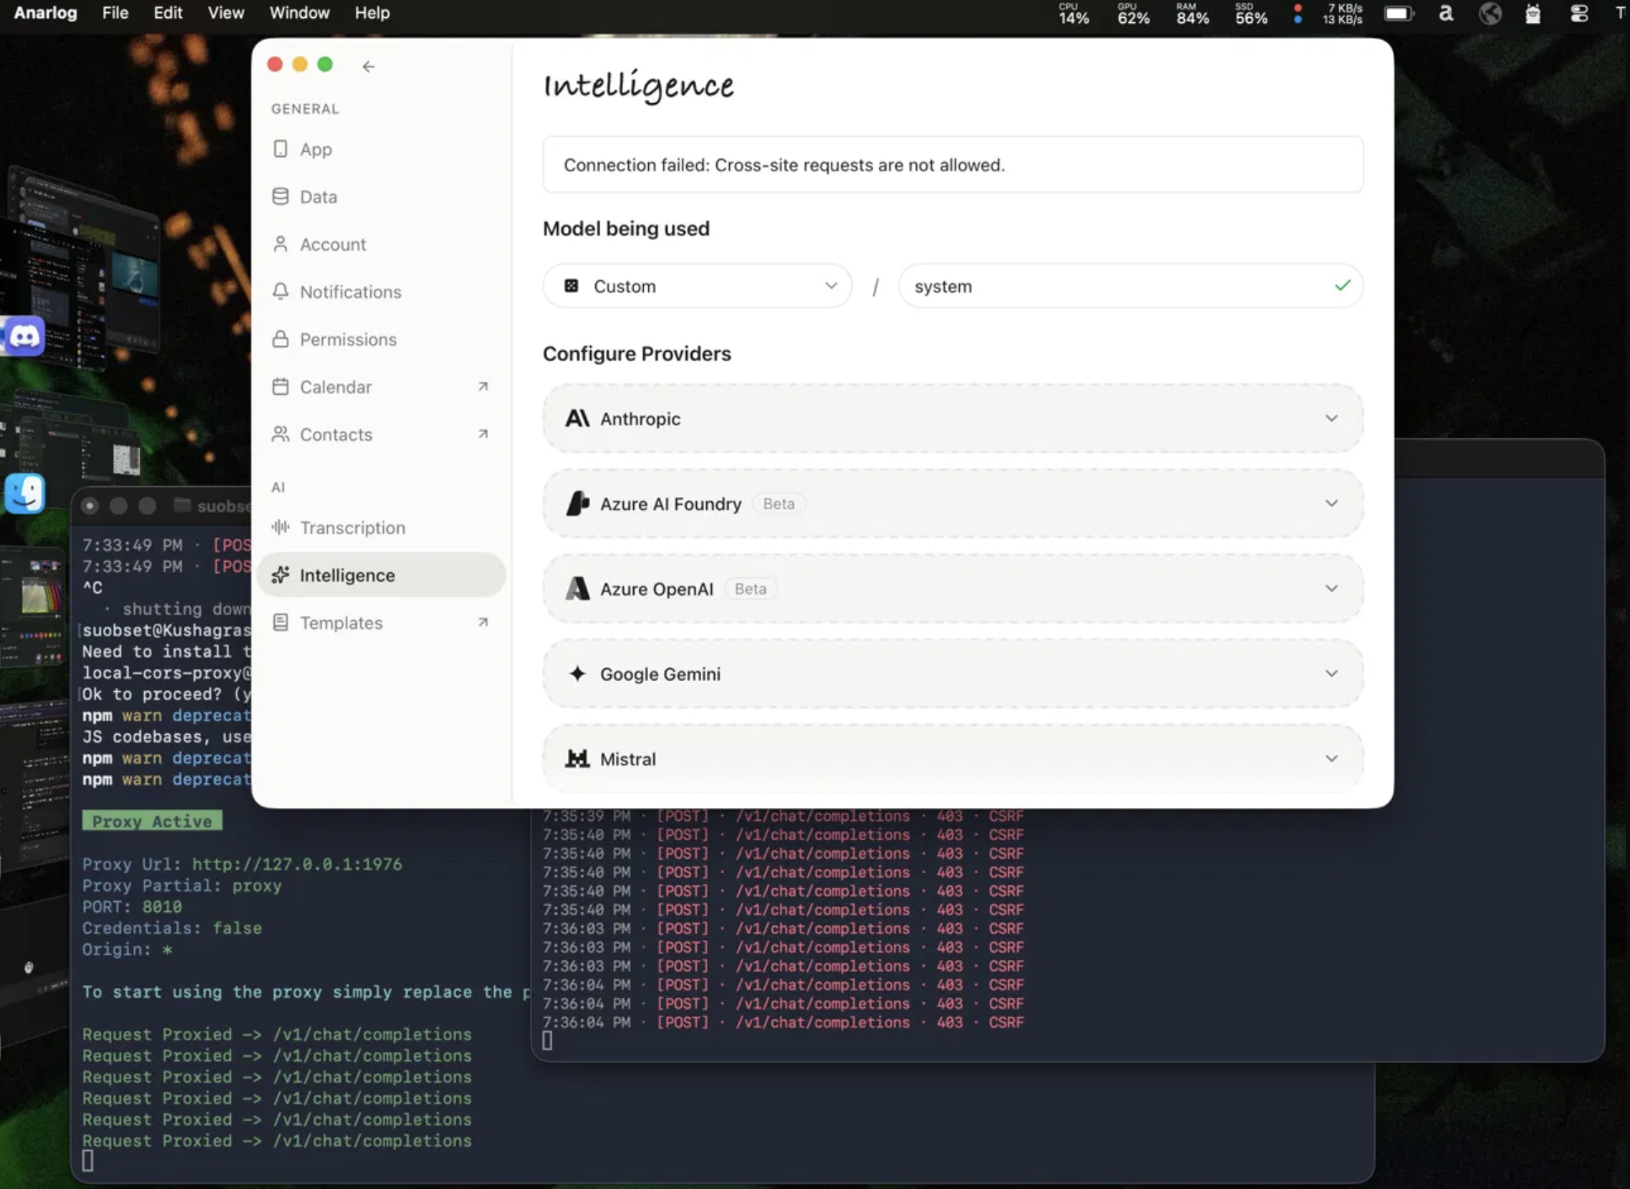Image resolution: width=1630 pixels, height=1189 pixels.
Task: Open the App settings section
Action: tap(382, 149)
